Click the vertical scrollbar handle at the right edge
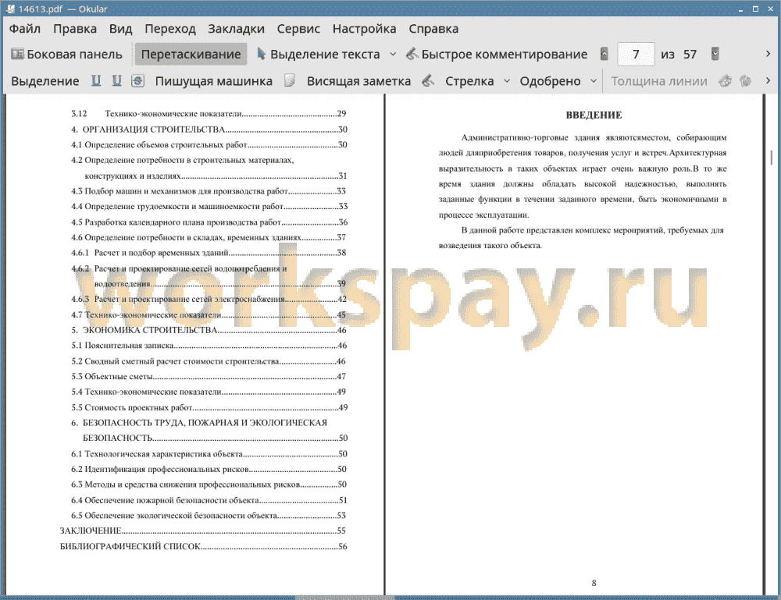 [x=771, y=157]
